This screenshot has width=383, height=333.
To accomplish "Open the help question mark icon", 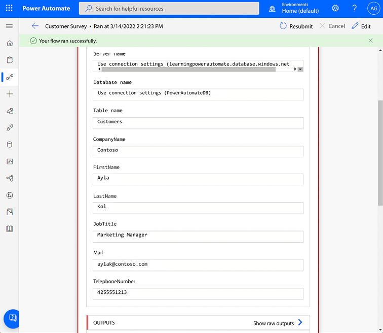I will click(354, 8).
